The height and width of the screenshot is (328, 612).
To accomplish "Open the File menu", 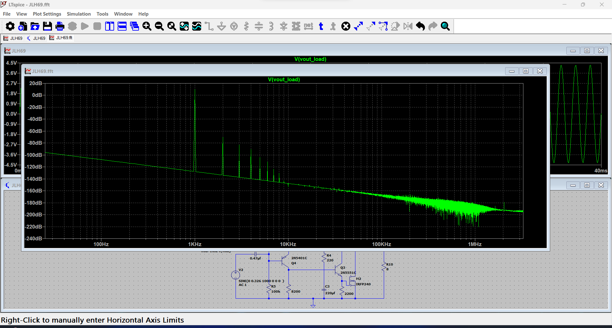I will point(7,14).
